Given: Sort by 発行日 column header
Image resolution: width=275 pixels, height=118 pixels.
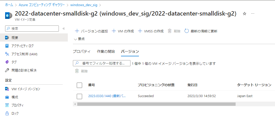Looking at the screenshot, I should coord(192,85).
